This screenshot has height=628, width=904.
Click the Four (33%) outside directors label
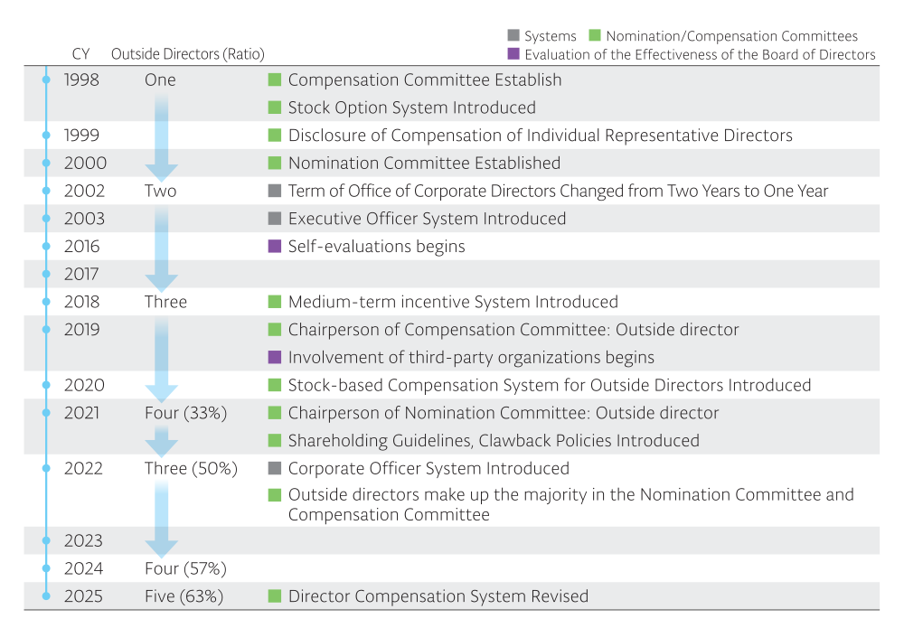tap(185, 413)
